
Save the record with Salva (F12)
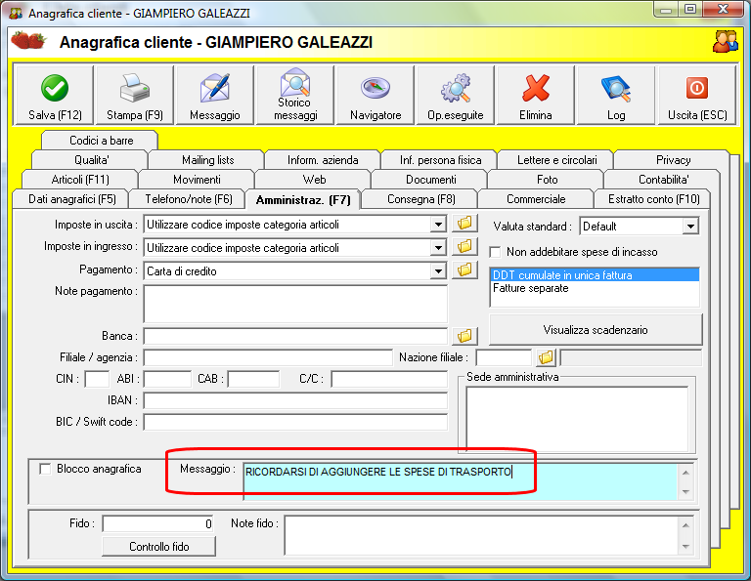tap(55, 96)
